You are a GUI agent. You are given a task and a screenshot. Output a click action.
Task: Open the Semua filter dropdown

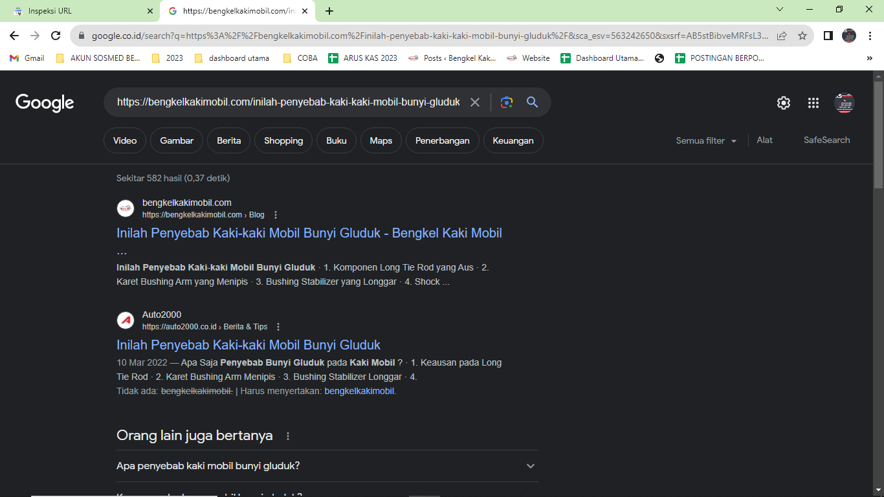707,140
